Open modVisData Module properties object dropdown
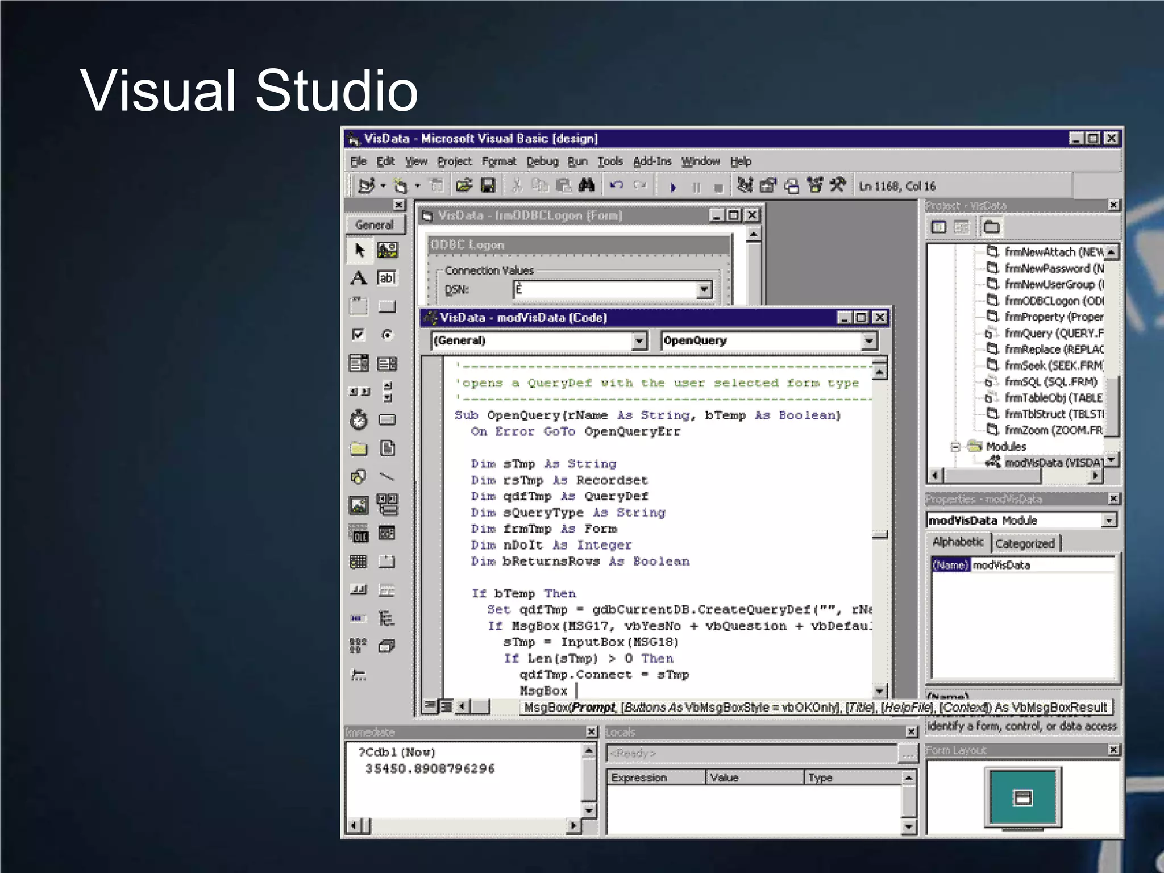Viewport: 1164px width, 873px height. [x=1109, y=520]
